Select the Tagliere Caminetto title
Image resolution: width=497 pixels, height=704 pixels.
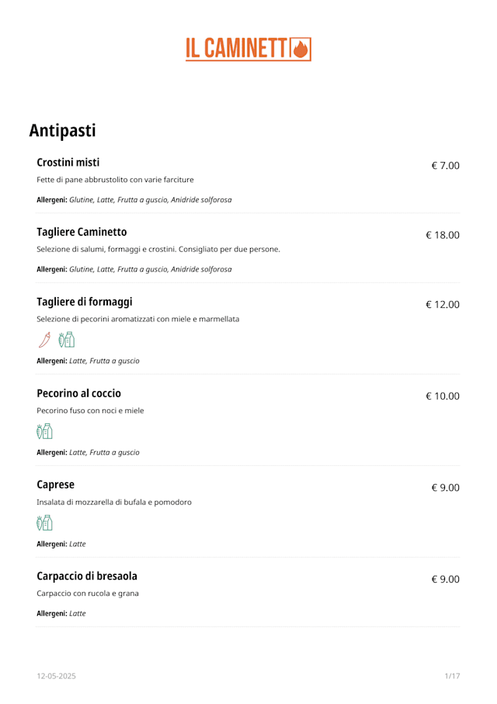click(x=82, y=232)
